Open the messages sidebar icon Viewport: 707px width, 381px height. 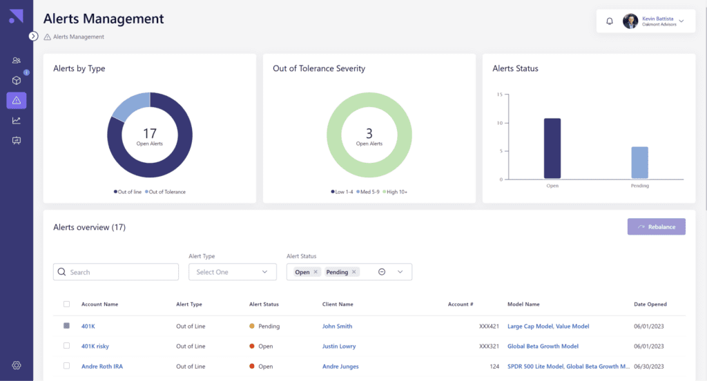click(17, 141)
